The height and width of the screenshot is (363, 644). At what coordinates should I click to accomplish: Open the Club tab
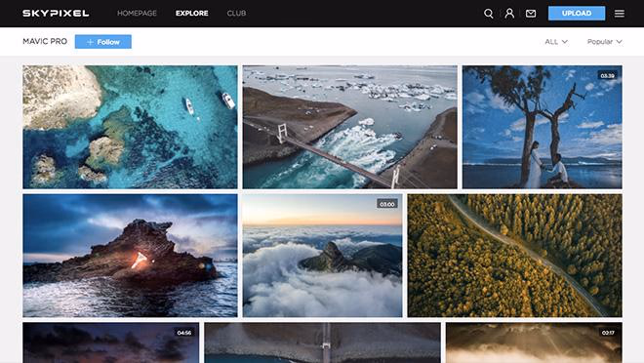point(236,13)
